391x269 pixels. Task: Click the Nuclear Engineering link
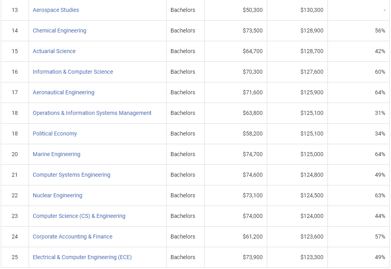[58, 195]
